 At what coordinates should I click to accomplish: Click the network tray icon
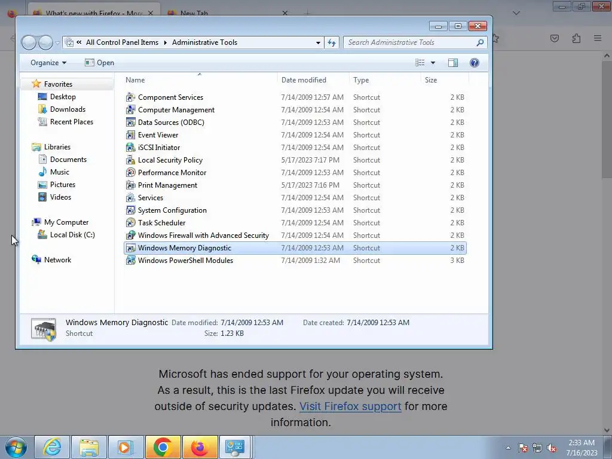tap(537, 448)
